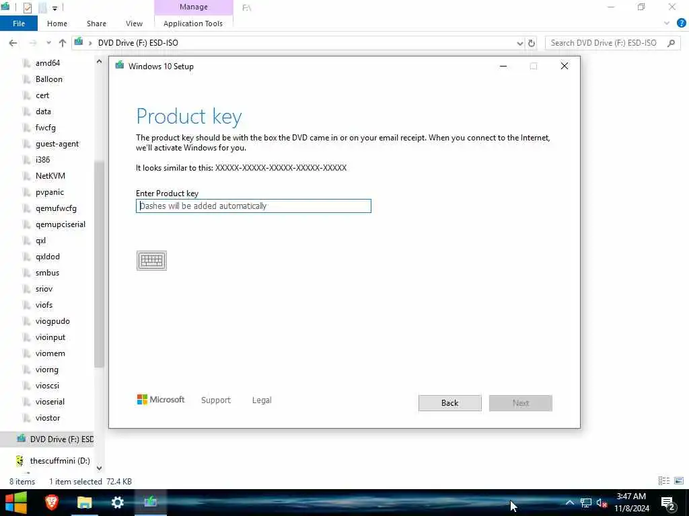Open the Application Tools tab
Screen dimensions: 689x516
193,24
